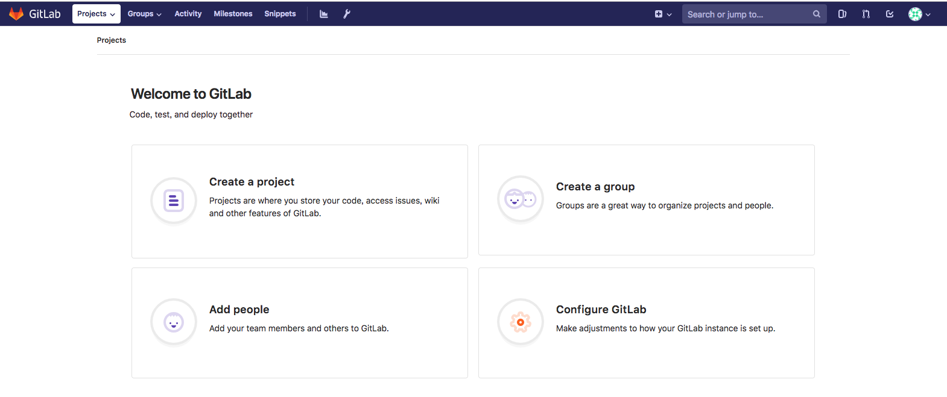This screenshot has width=947, height=397.
Task: Click the GitLab fox logo
Action: click(x=16, y=14)
